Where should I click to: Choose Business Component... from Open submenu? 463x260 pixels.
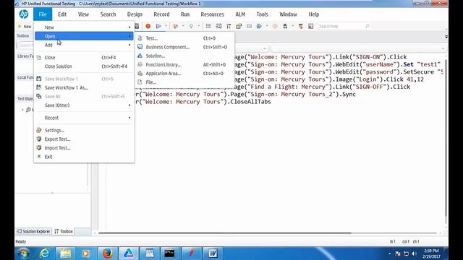(x=184, y=47)
